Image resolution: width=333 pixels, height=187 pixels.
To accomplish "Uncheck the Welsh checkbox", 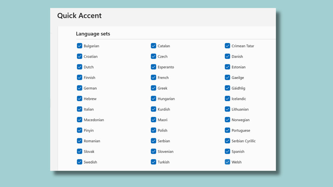I will [x=228, y=162].
